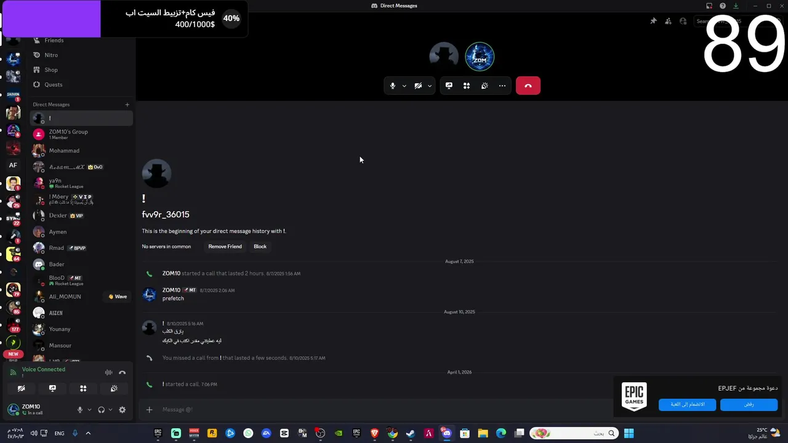Expand output device options in user panel
This screenshot has width=788, height=443.
pyautogui.click(x=110, y=410)
